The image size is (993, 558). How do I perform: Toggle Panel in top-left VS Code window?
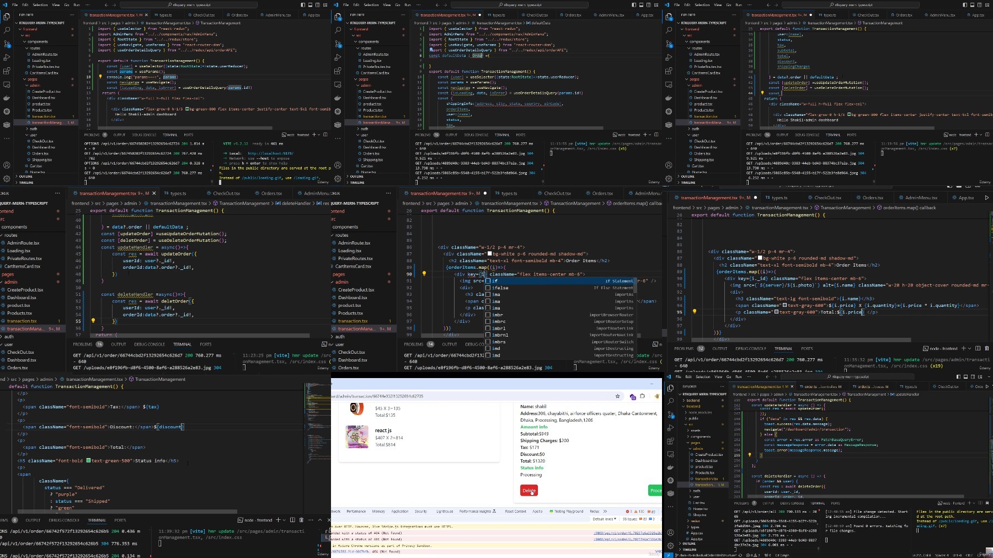coord(311,4)
